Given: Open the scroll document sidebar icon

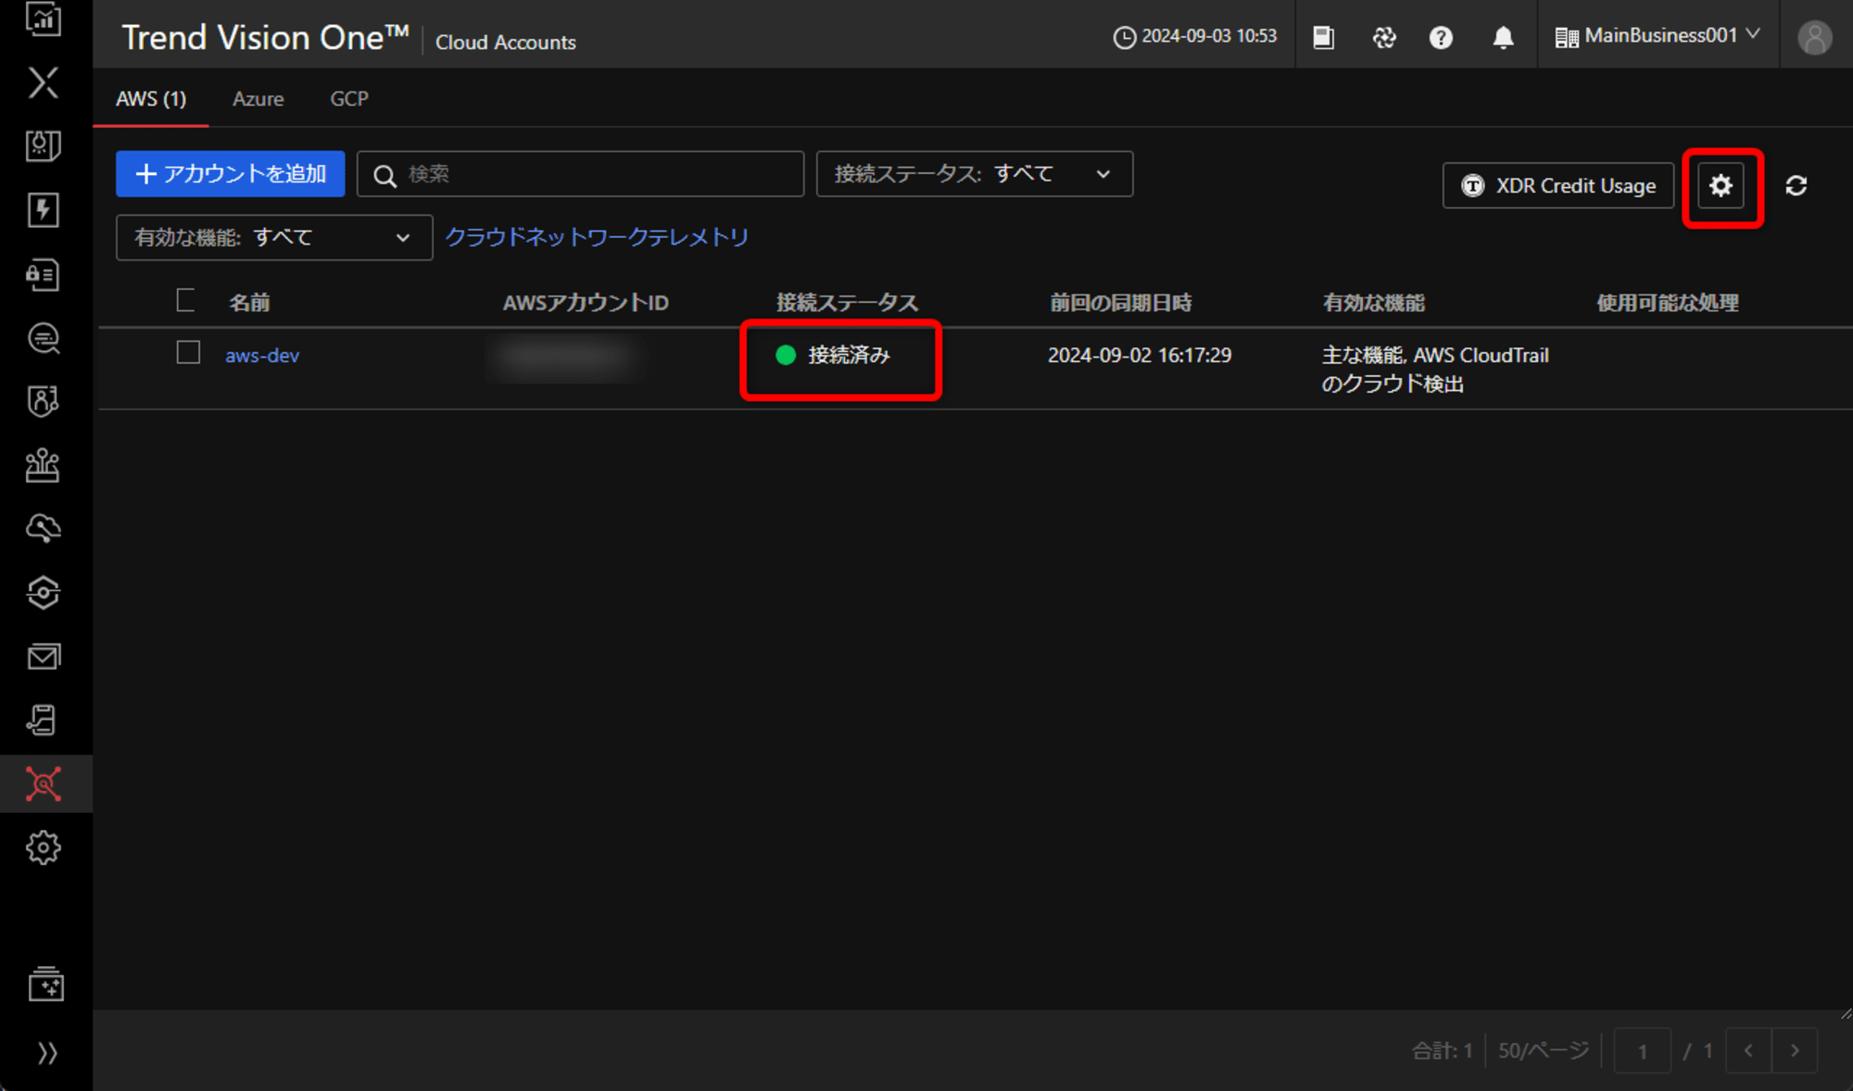Looking at the screenshot, I should (44, 720).
